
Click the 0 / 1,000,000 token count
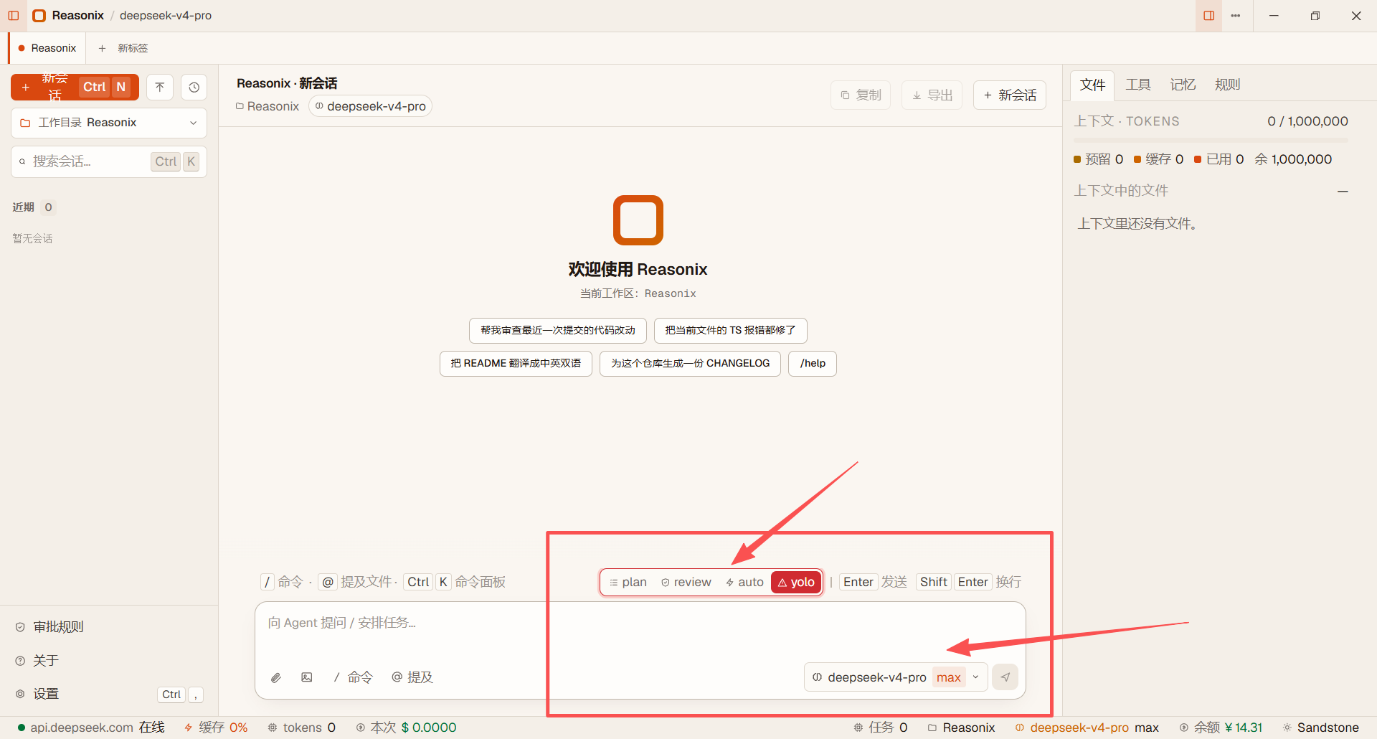click(1307, 121)
